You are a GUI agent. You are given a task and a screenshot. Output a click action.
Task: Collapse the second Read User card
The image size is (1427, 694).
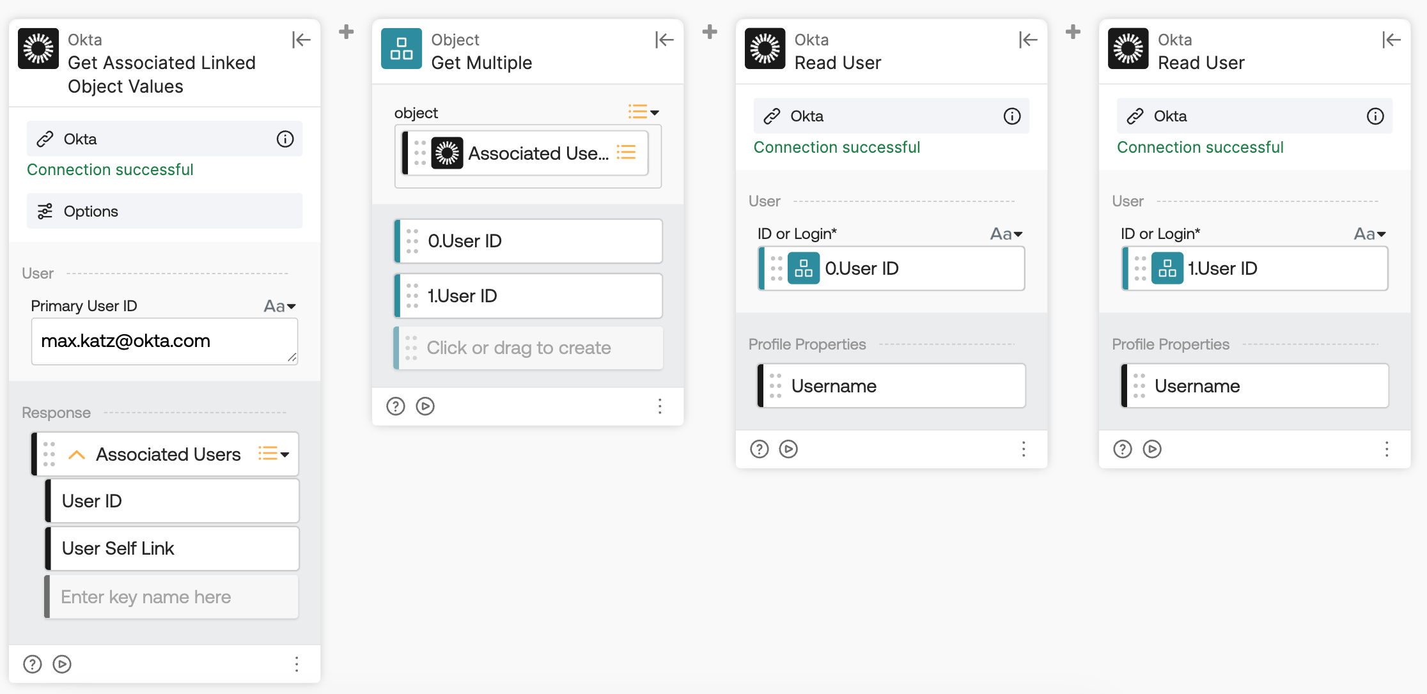click(1391, 40)
